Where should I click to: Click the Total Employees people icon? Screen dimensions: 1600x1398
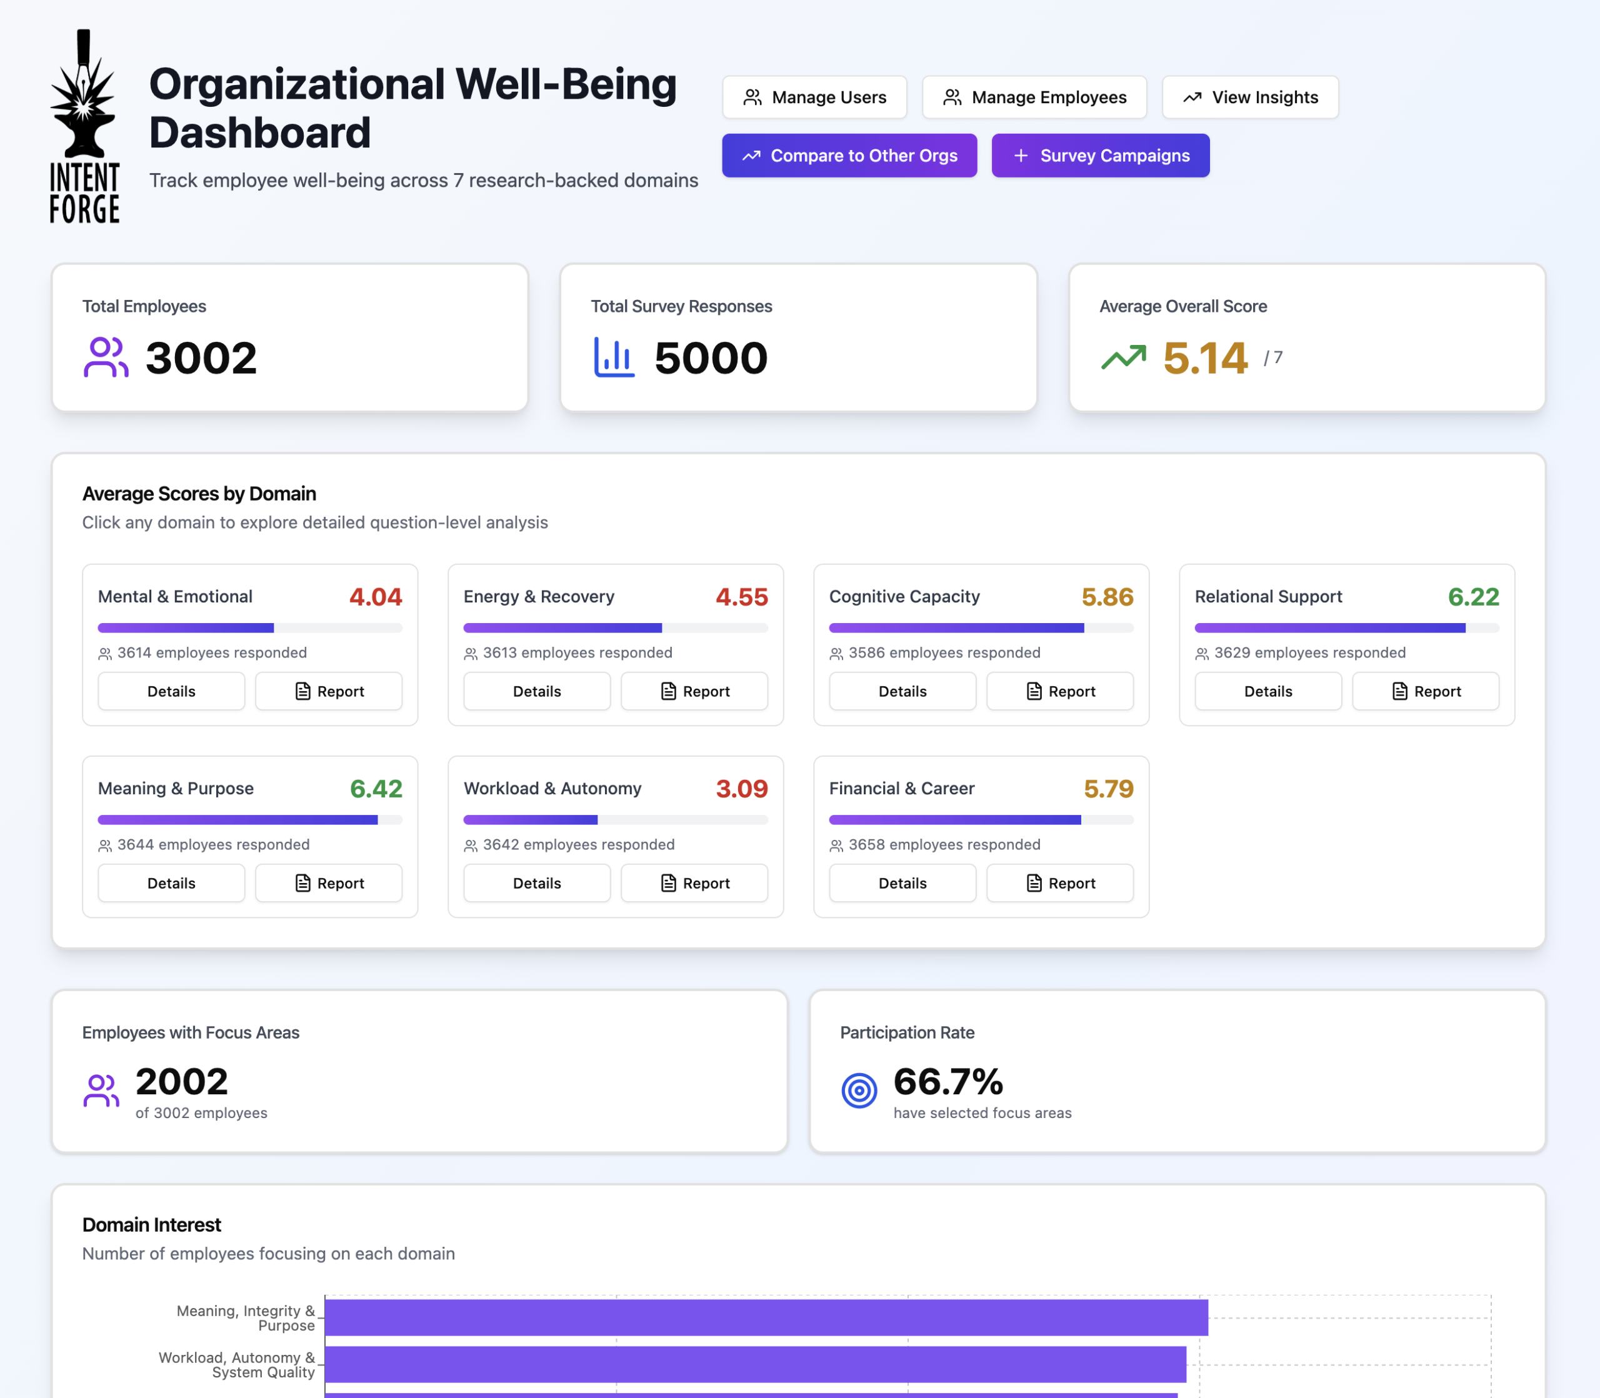point(106,357)
